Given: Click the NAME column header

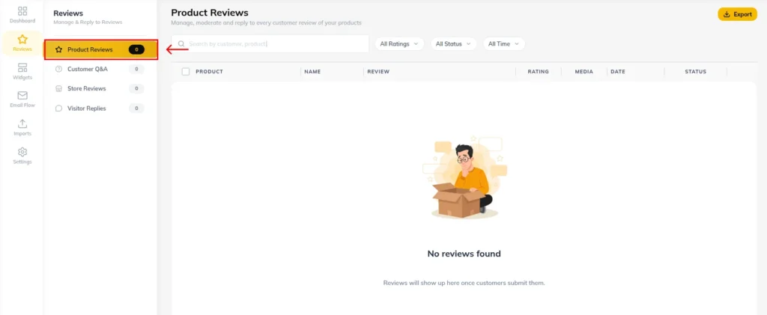Looking at the screenshot, I should pos(312,72).
